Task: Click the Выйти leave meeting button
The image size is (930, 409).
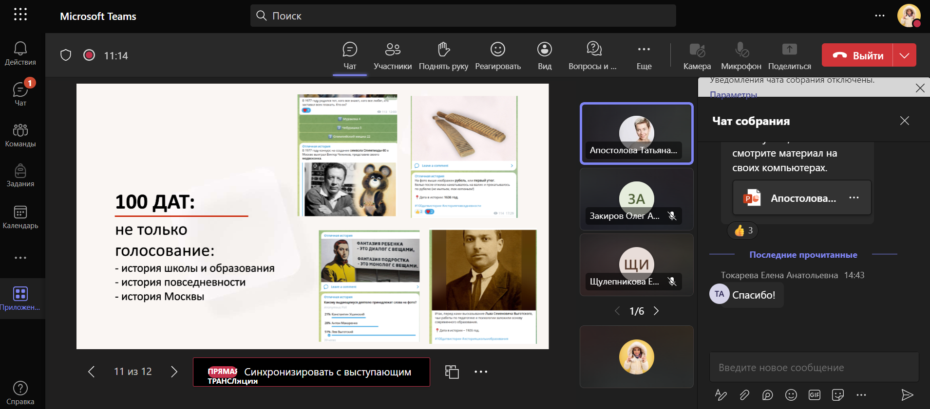Action: tap(857, 55)
